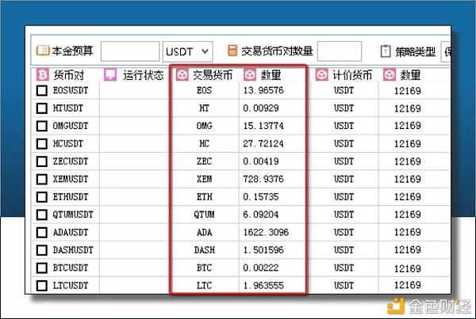
Task: Select the BTC trading currency cell
Action: (x=205, y=268)
